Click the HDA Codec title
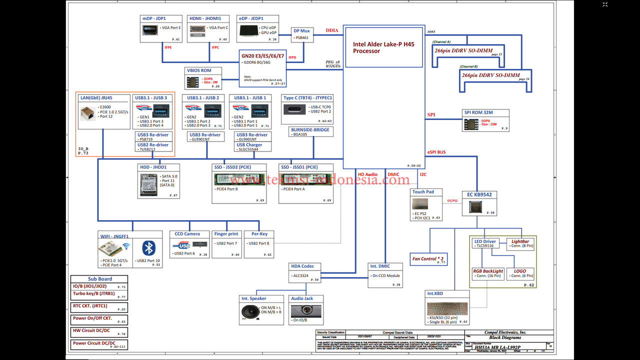This screenshot has width=640, height=360. click(x=302, y=266)
